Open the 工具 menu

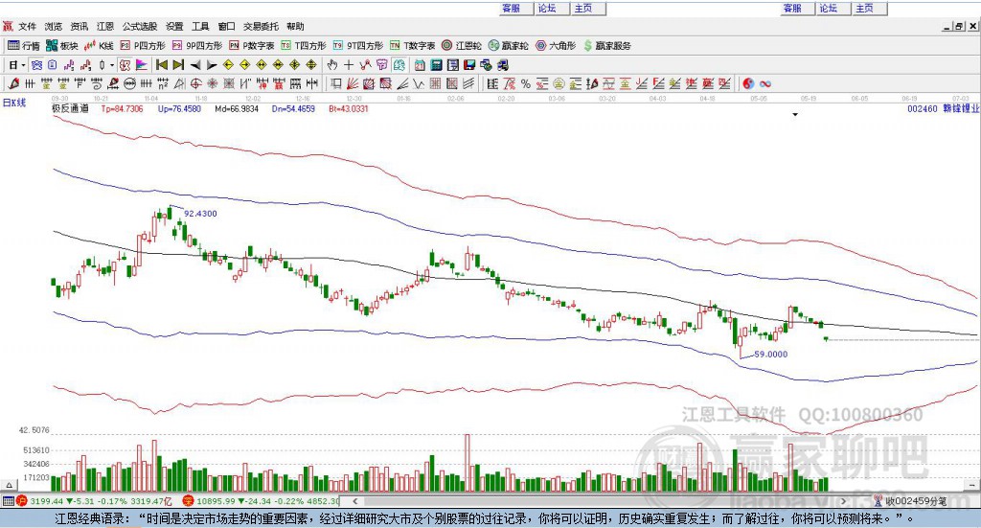tap(200, 26)
